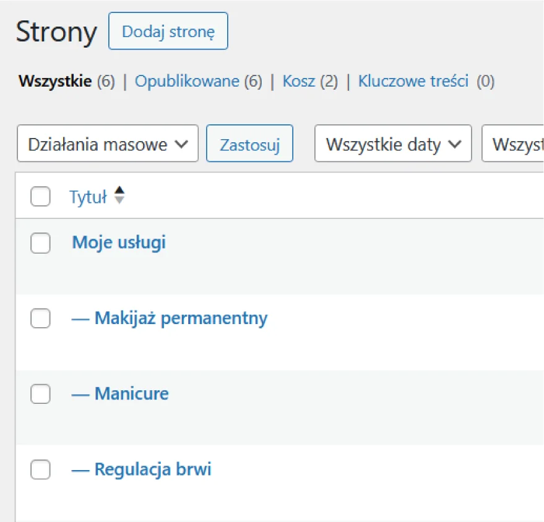544x522 pixels.
Task: Switch to the Opublikowane filter
Action: click(x=187, y=81)
